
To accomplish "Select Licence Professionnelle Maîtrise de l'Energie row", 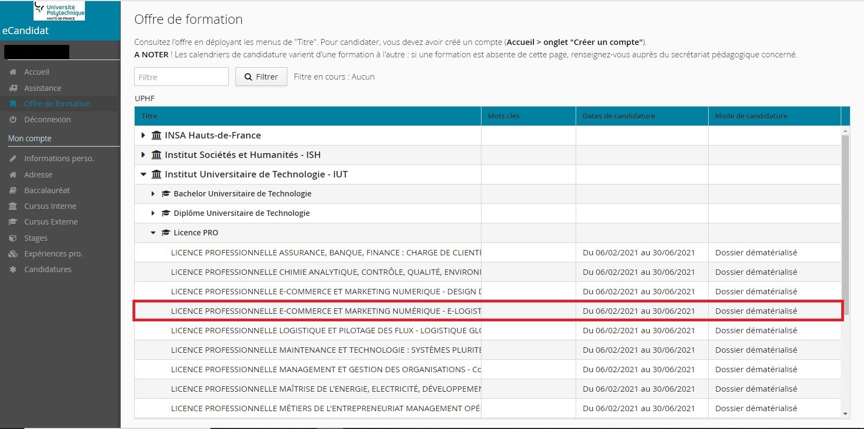I will pyautogui.click(x=488, y=389).
